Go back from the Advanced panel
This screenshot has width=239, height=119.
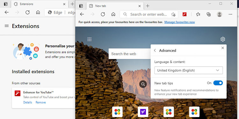(155, 50)
